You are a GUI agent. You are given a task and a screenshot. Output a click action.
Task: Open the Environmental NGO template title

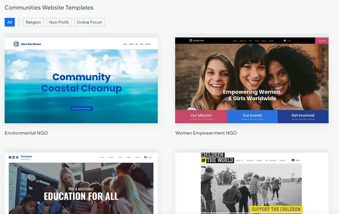[x=26, y=133]
